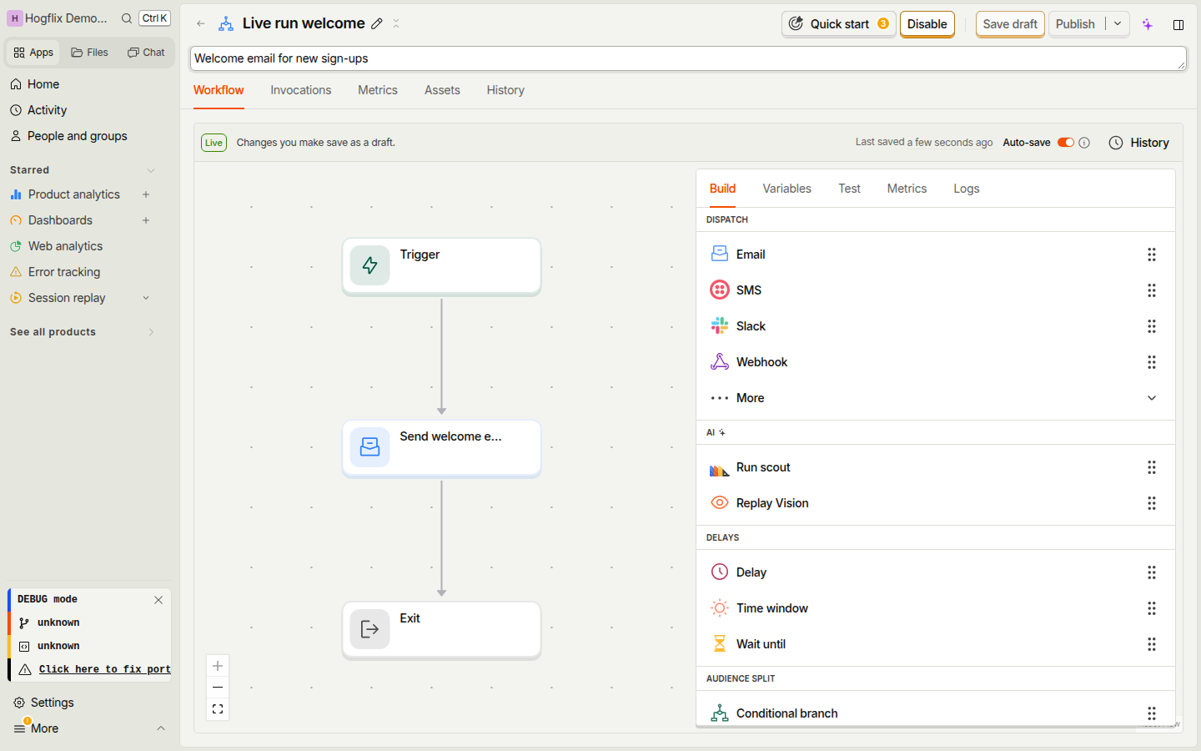Open the AI sparkle assistant icon
The image size is (1201, 751).
point(1148,24)
